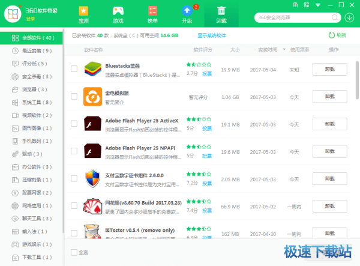The image size is (360, 266).
Task: Open the 游戏娱乐 (1) category
Action: click(x=31, y=244)
